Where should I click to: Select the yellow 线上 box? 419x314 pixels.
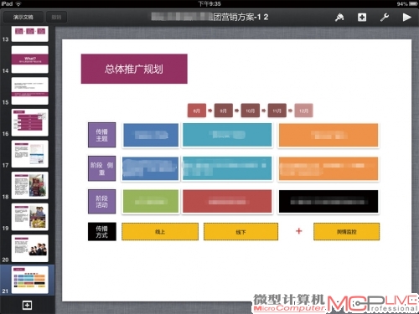pos(160,232)
